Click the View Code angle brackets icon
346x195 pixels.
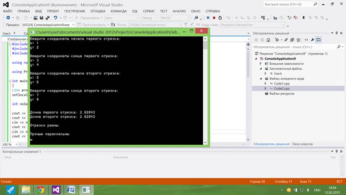coord(306,40)
